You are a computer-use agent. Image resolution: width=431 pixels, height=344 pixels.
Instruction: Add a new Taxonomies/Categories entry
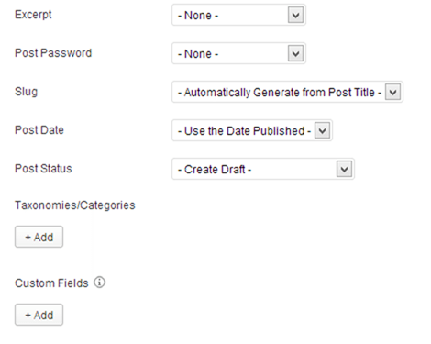click(x=39, y=237)
